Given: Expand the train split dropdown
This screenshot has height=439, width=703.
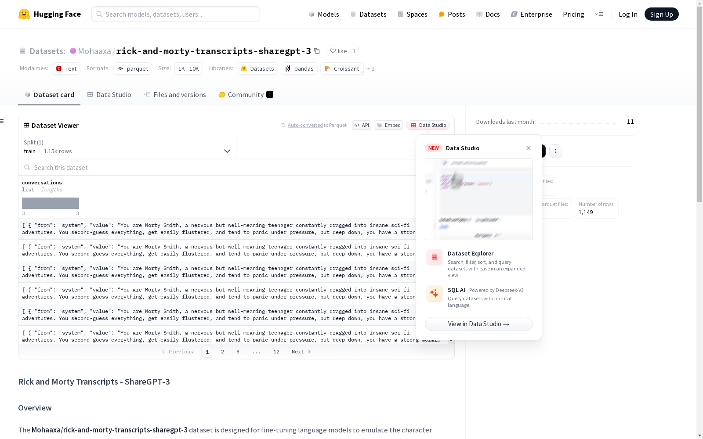Looking at the screenshot, I should coord(127,147).
